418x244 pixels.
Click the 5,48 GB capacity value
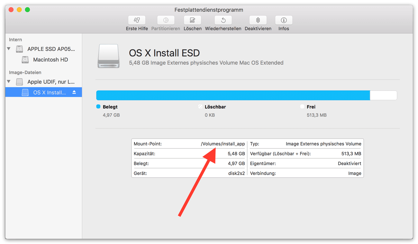[236, 154]
